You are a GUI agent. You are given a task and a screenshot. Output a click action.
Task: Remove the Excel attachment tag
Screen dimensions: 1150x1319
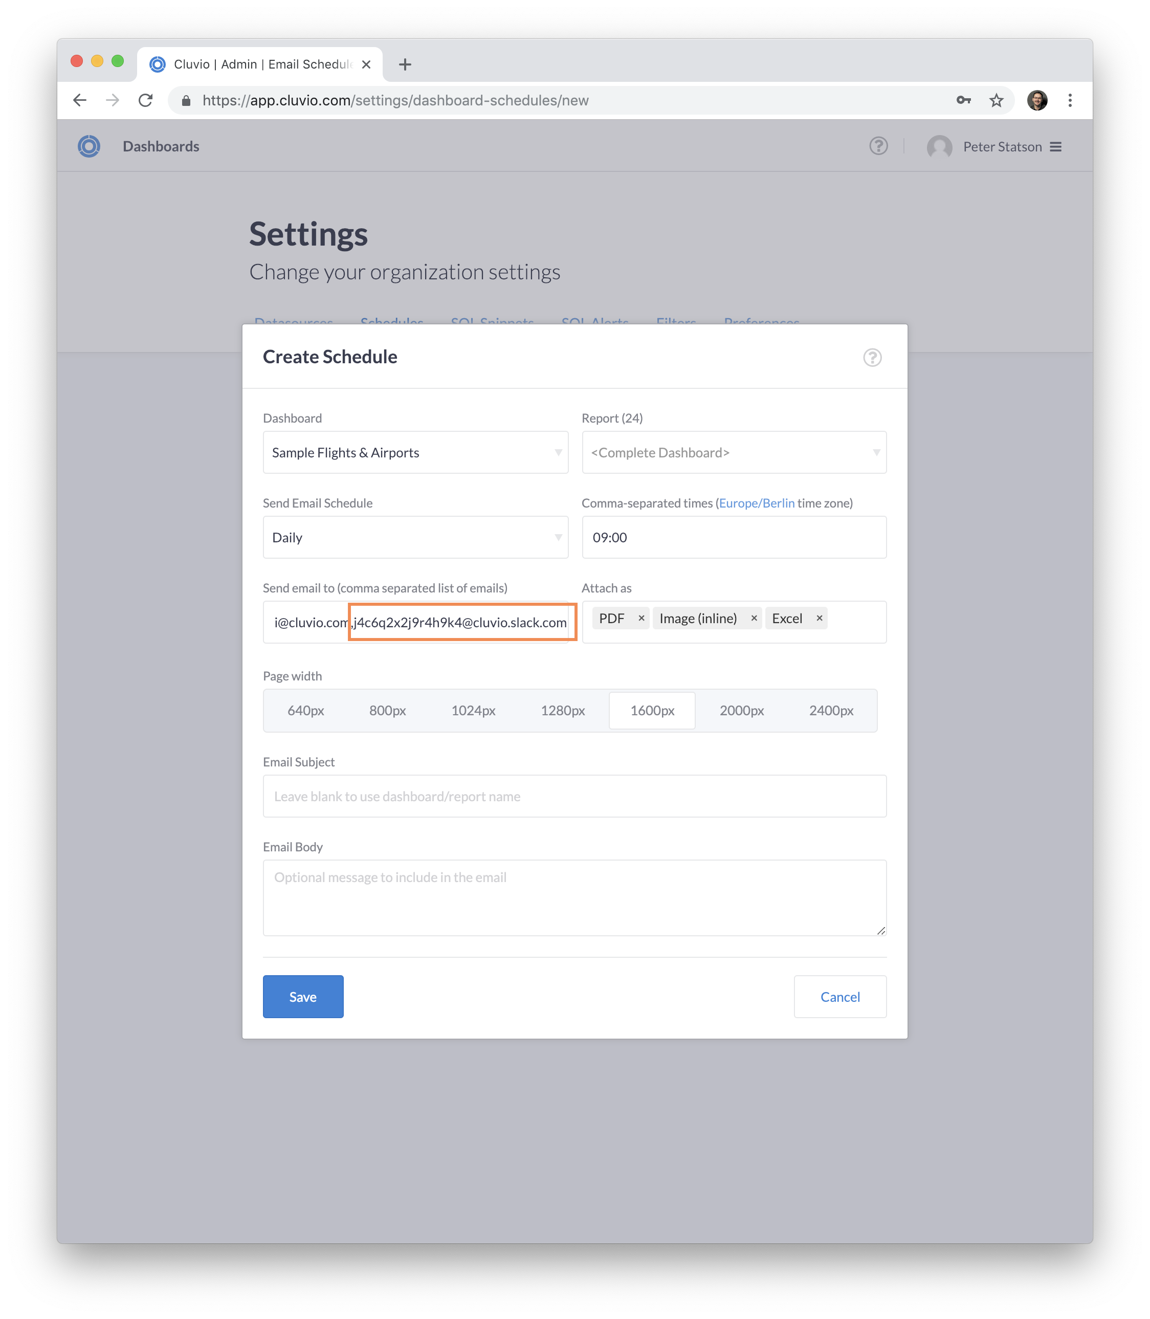[820, 618]
